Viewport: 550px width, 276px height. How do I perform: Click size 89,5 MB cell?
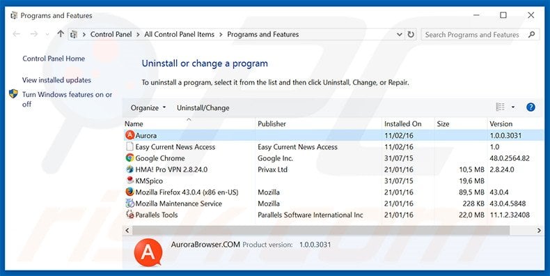pos(471,192)
